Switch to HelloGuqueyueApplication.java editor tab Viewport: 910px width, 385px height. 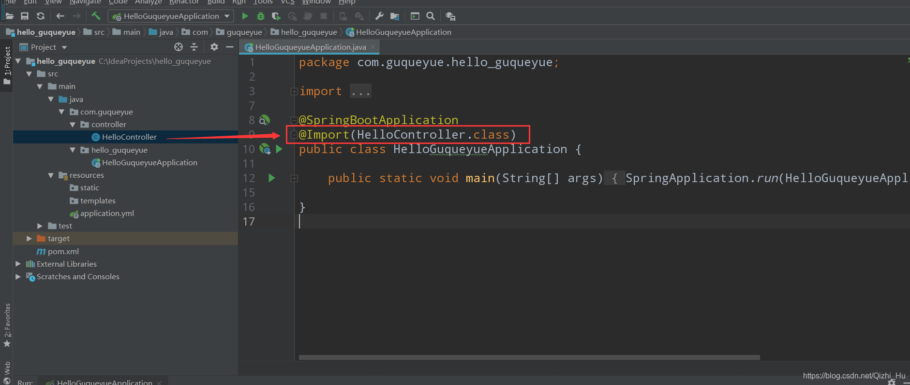(311, 47)
